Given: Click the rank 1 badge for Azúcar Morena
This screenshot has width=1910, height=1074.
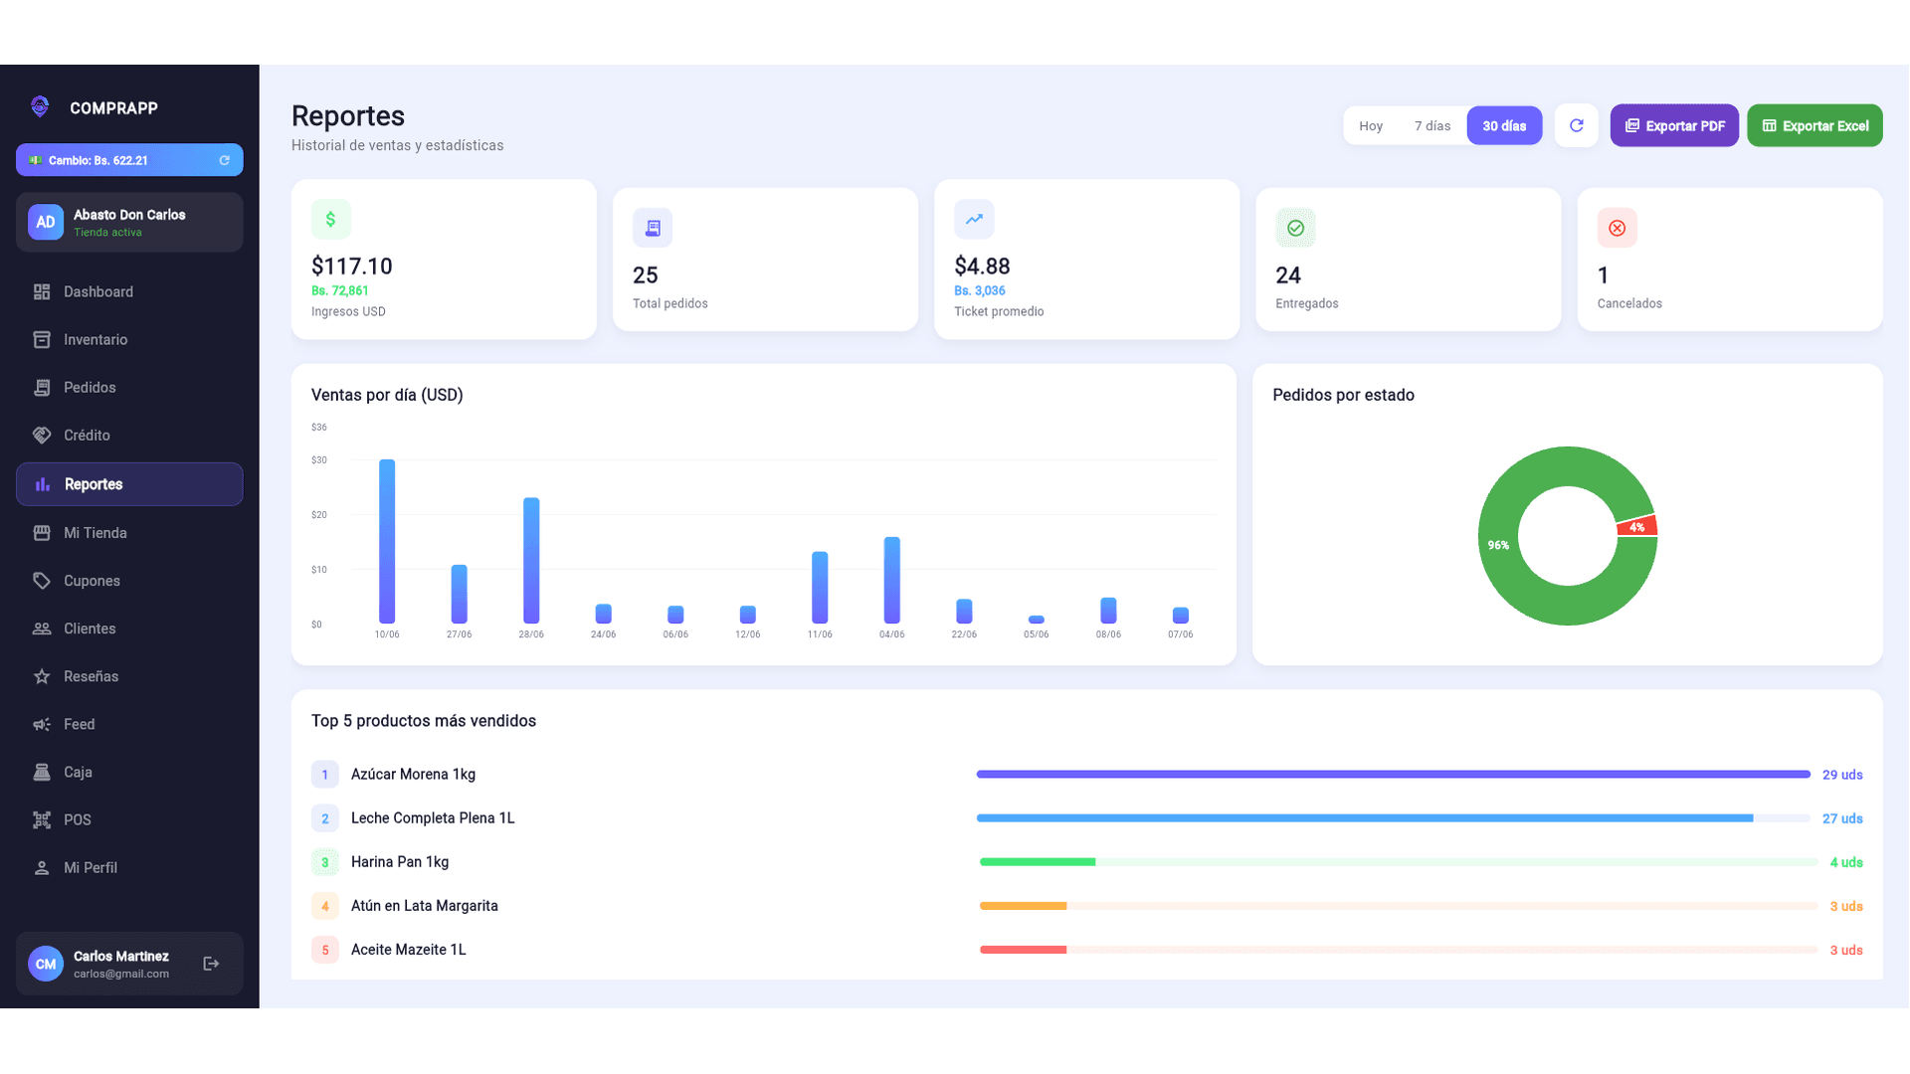Looking at the screenshot, I should click(325, 774).
